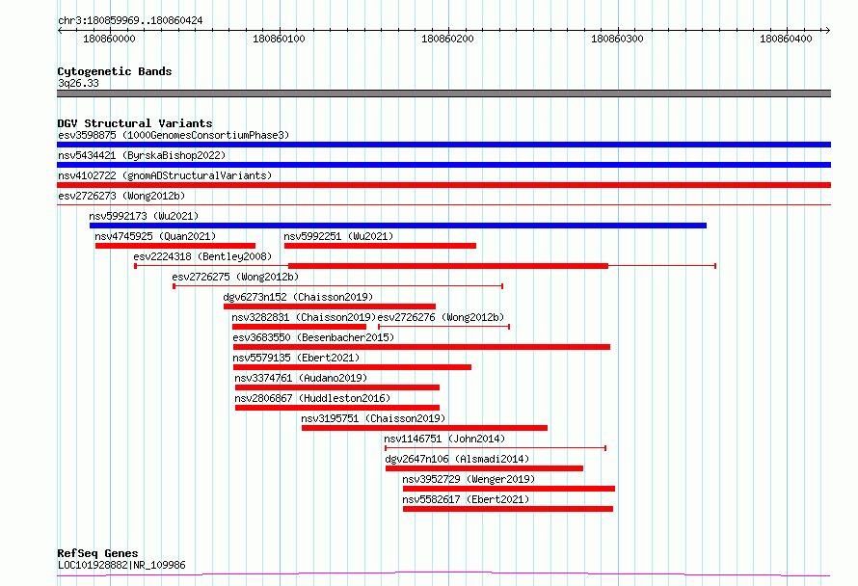This screenshot has width=858, height=586.
Task: Click the blue nsv5434421 variant bar
Action: click(x=443, y=165)
